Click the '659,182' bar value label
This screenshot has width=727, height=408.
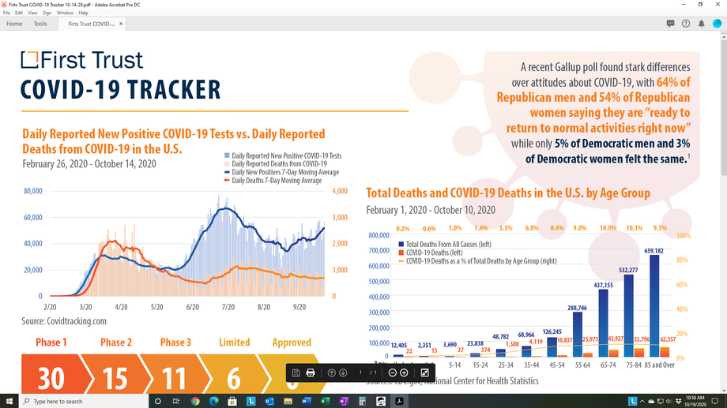point(654,251)
